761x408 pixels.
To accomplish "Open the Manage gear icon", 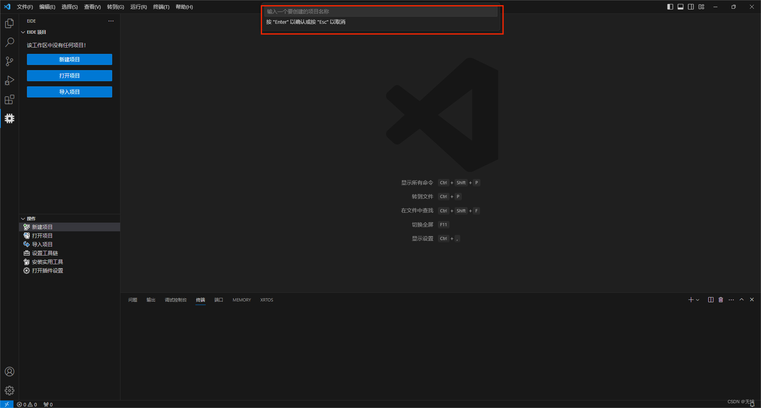I will 10,391.
